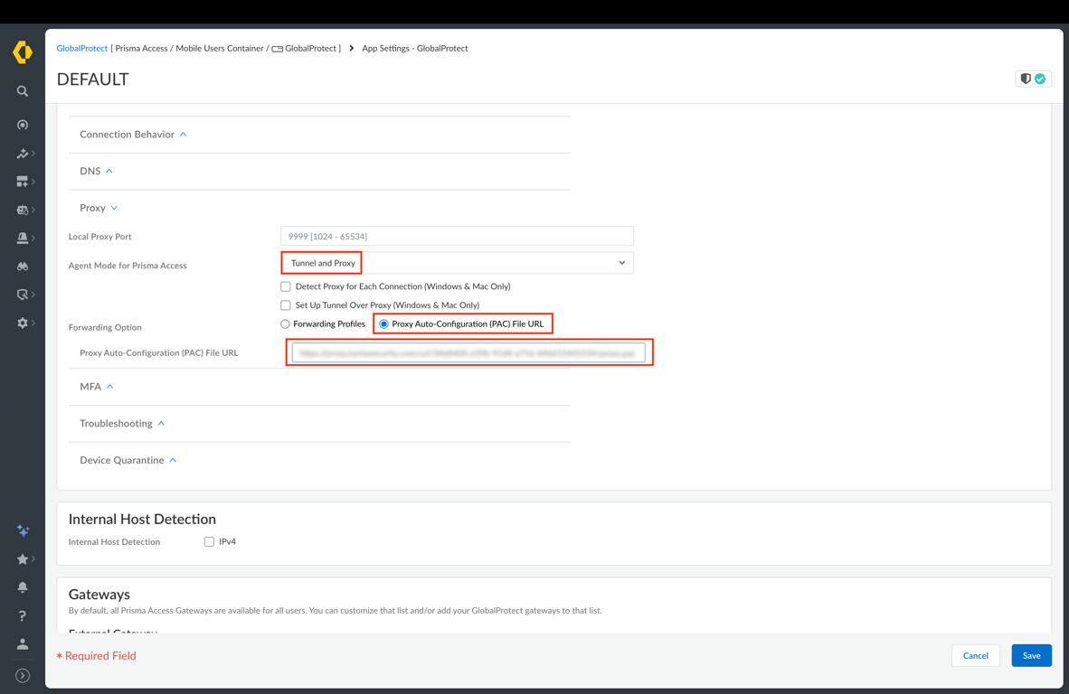This screenshot has height=694, width=1069.
Task: Click the Forwarding Option label
Action: pos(105,328)
